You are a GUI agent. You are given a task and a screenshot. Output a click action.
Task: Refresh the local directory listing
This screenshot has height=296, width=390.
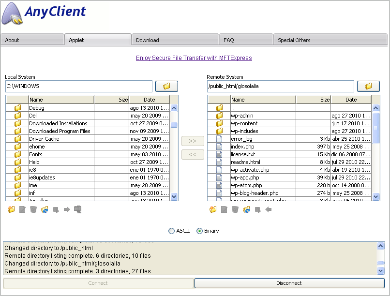coord(45,209)
